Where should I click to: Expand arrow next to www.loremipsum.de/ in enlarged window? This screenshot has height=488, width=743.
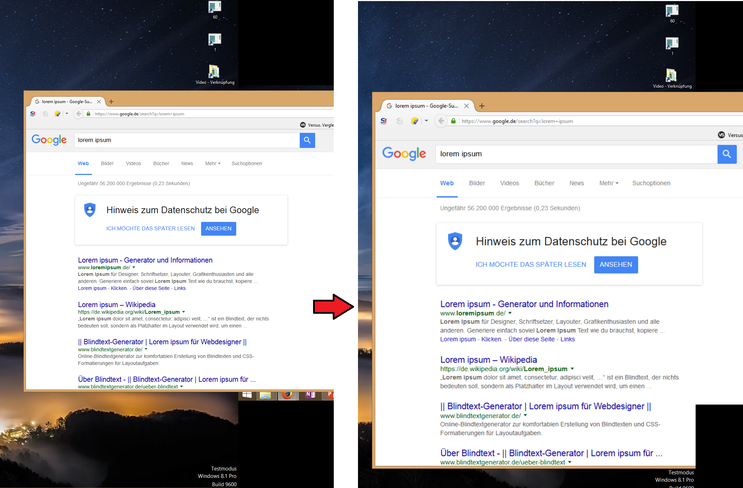[510, 313]
